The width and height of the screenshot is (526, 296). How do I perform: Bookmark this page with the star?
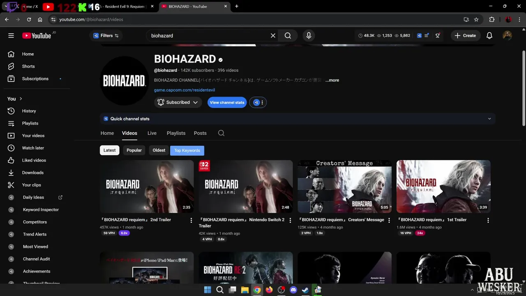tap(476, 19)
